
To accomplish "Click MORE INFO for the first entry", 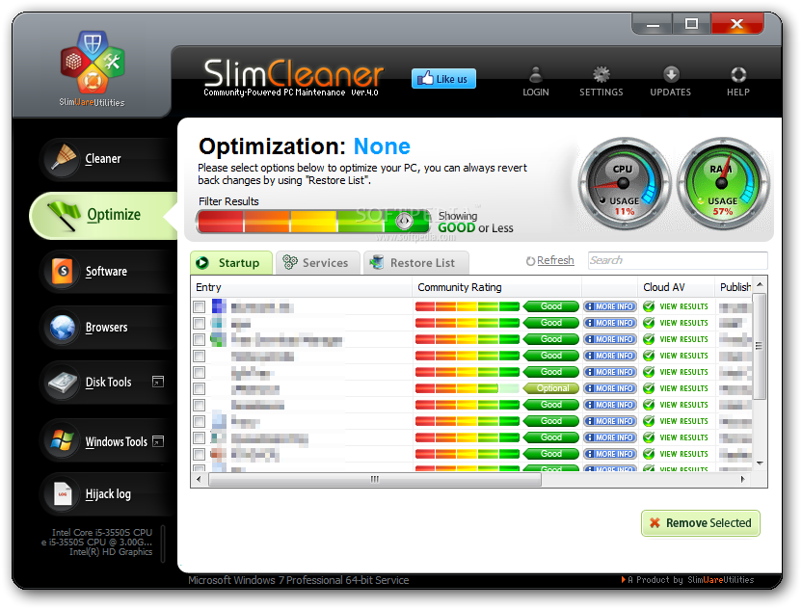I will click(x=609, y=306).
